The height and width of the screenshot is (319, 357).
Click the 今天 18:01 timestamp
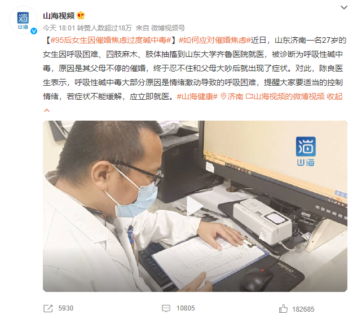(x=59, y=28)
